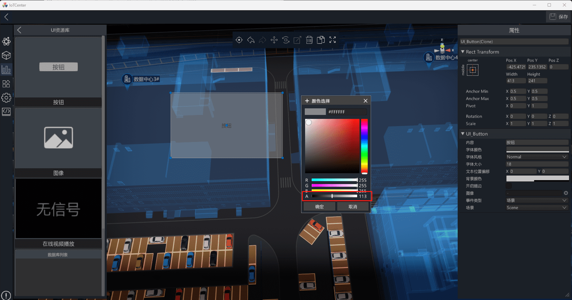Open the atom-shaped sidebar icon
This screenshot has height=300, width=572.
[x=6, y=41]
